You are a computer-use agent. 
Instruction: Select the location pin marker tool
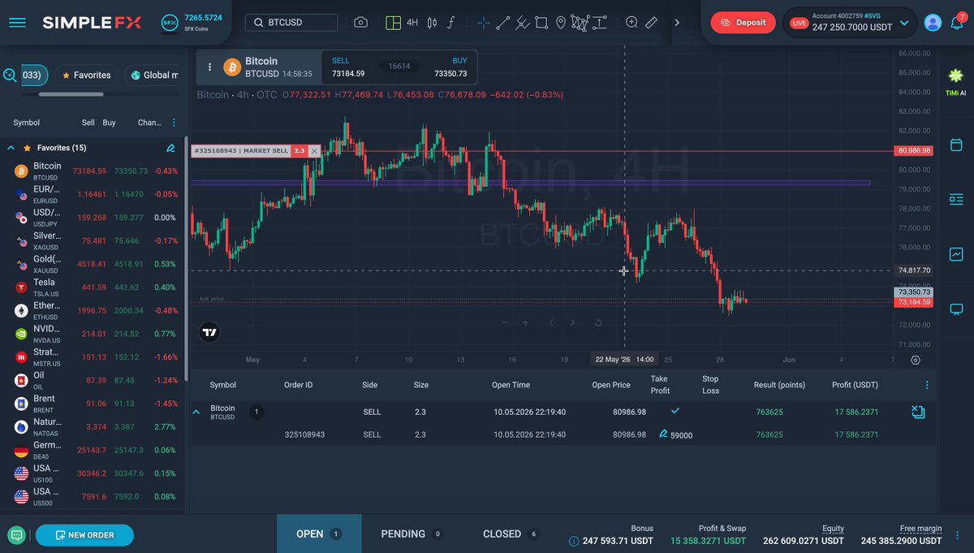pos(560,23)
